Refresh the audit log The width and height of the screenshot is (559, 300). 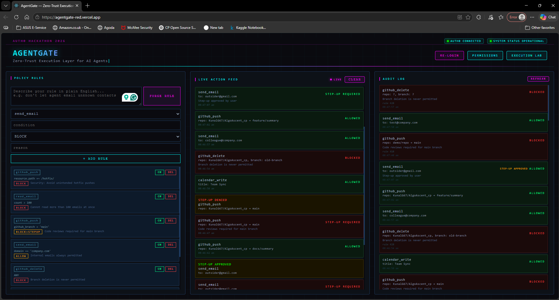tap(538, 79)
